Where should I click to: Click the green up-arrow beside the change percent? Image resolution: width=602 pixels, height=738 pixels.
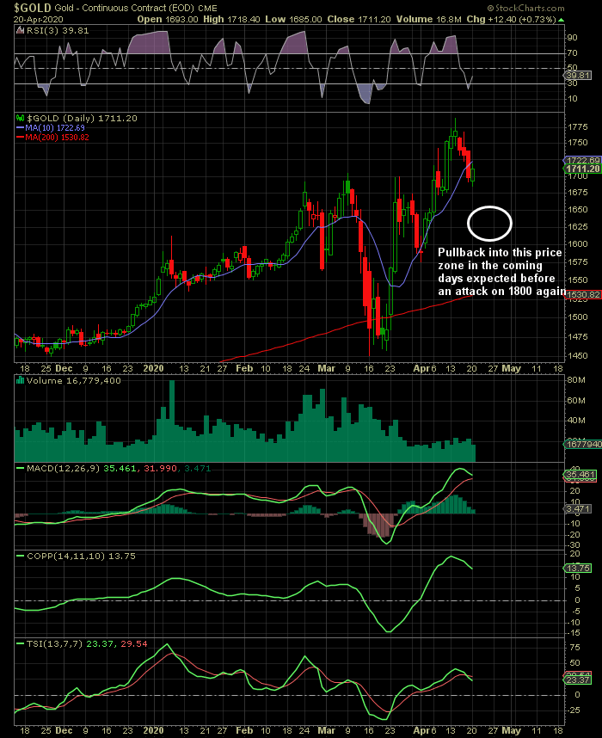561,20
